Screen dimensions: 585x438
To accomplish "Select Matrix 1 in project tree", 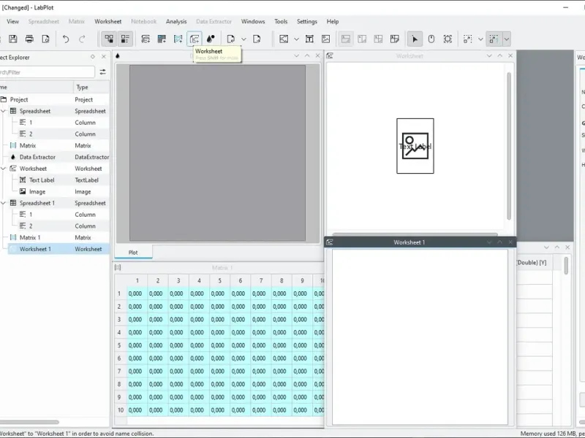I will (30, 237).
